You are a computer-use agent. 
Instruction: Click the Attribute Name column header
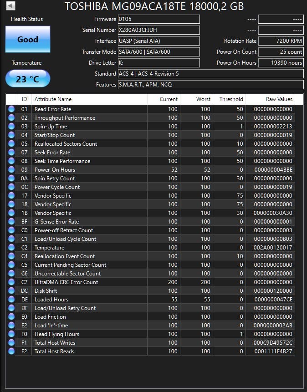pyautogui.click(x=89, y=99)
